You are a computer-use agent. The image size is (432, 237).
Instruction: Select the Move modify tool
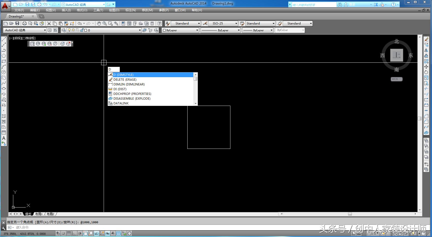point(426,67)
